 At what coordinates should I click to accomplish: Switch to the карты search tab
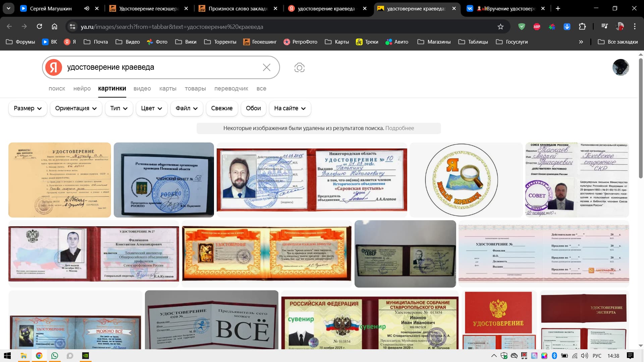[168, 88]
